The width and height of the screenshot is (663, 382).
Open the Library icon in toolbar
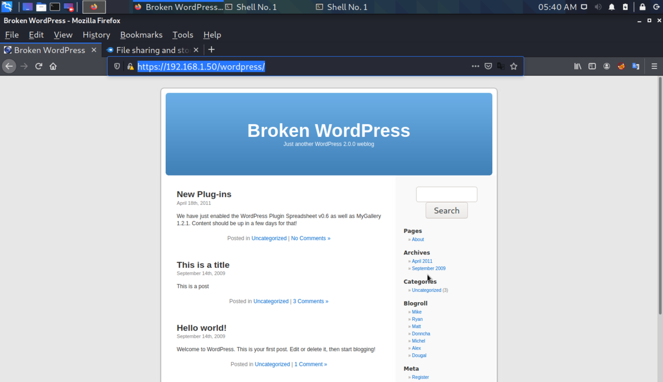pyautogui.click(x=578, y=66)
